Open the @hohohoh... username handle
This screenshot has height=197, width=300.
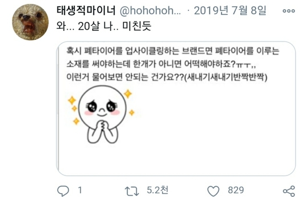click(x=150, y=11)
